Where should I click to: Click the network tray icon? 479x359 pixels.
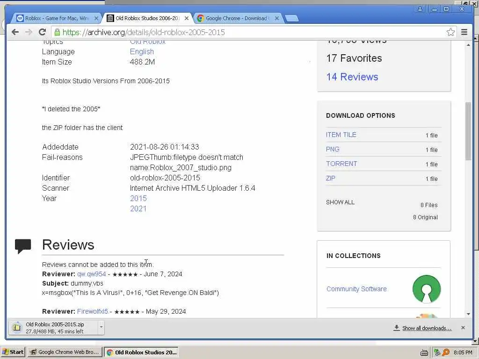(437, 352)
